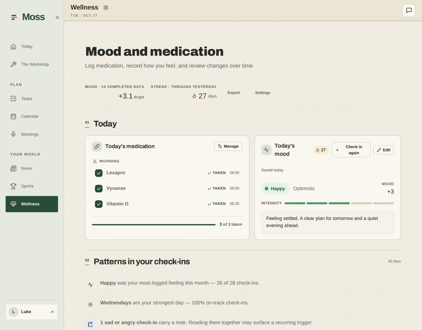
Task: Click the mood intensity bar
Action: coord(339,203)
